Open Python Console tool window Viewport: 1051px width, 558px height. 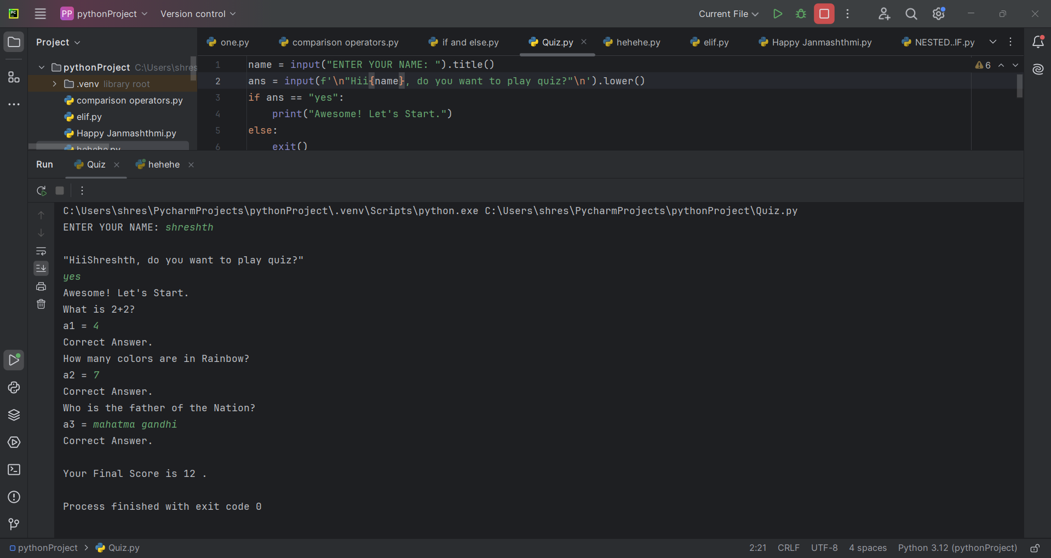tap(14, 387)
